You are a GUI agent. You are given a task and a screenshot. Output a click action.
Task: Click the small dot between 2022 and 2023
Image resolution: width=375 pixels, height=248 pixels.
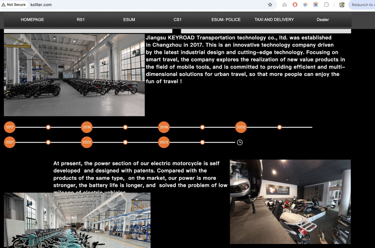point(125,142)
